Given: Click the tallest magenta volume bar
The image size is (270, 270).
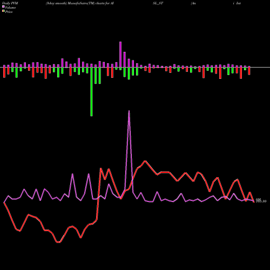Looking at the screenshot, I should [120, 55].
